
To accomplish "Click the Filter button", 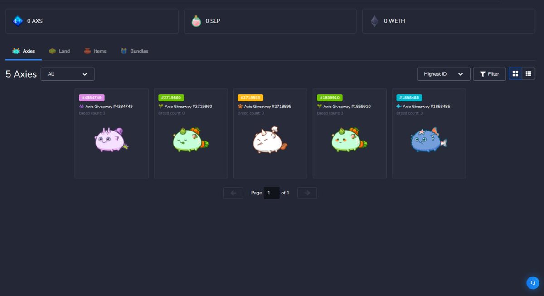I will tap(490, 74).
